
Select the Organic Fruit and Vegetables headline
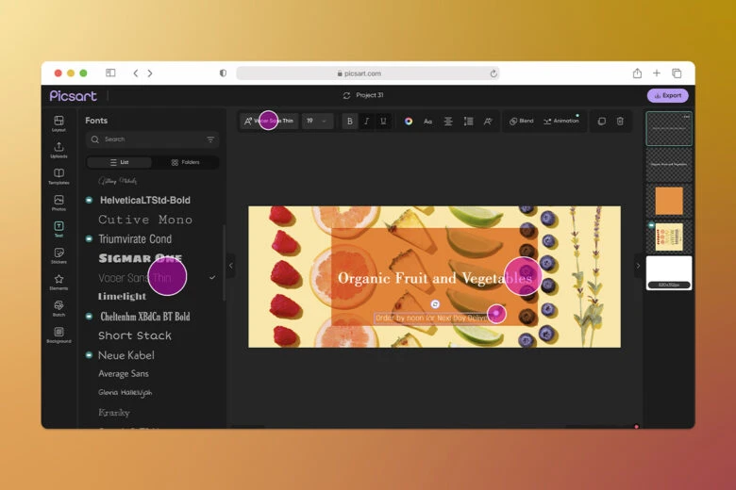click(x=435, y=279)
